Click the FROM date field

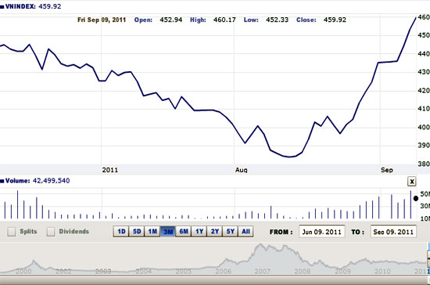coord(321,232)
